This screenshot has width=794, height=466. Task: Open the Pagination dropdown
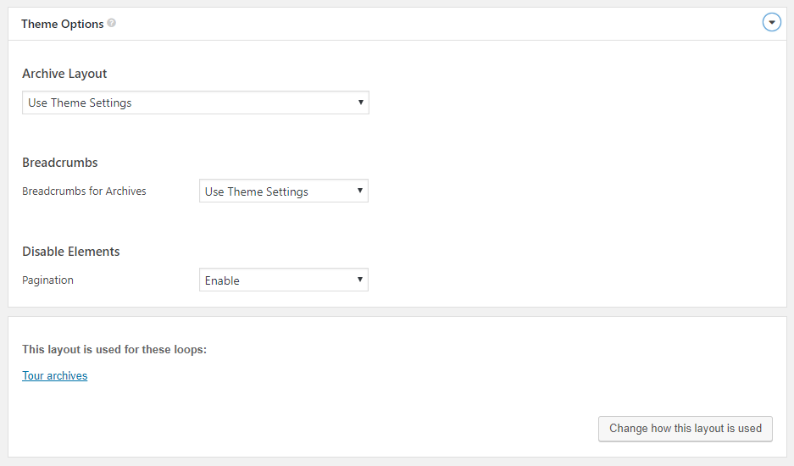(x=284, y=280)
